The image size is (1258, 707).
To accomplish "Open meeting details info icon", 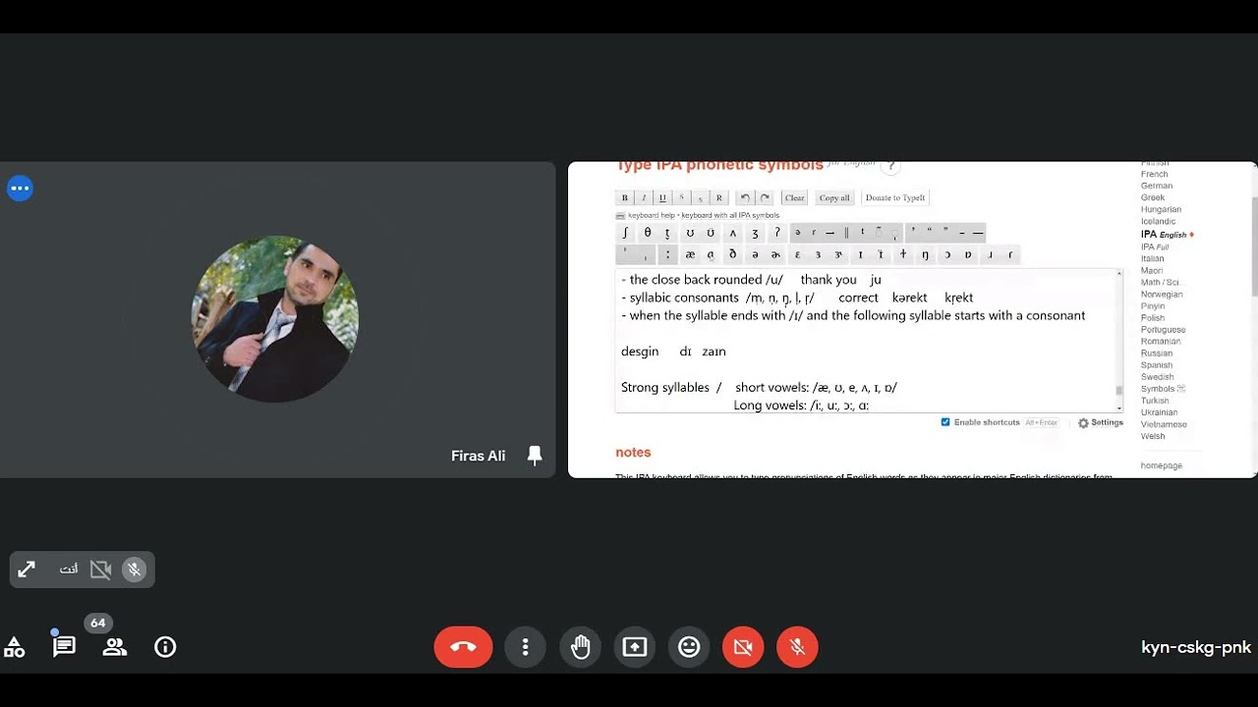I will [165, 647].
